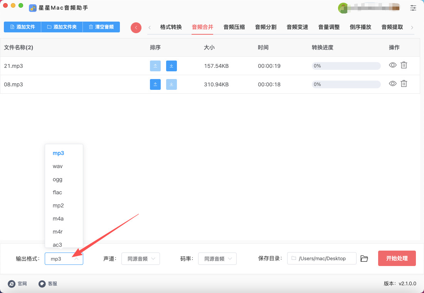Image resolution: width=424 pixels, height=293 pixels.
Task: Click the red circular back arrow
Action: click(136, 28)
